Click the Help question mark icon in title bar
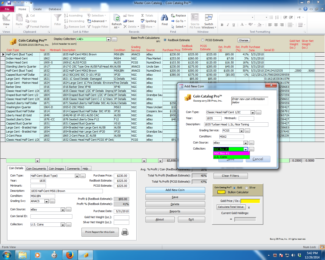This screenshot has width=325, height=260. point(305,9)
